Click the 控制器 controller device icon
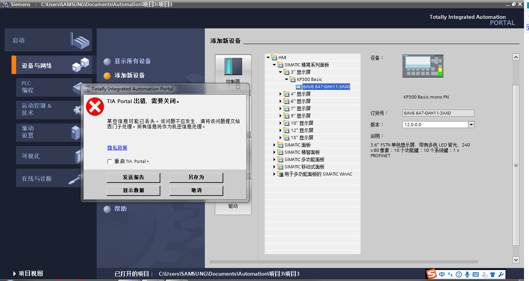The image size is (529, 281). [x=233, y=67]
